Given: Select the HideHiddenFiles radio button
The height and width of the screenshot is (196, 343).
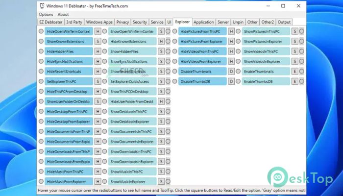Looking at the screenshot, I should pos(41,51).
